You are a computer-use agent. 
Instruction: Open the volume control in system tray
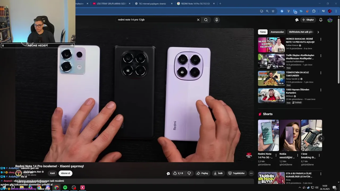(x=317, y=188)
